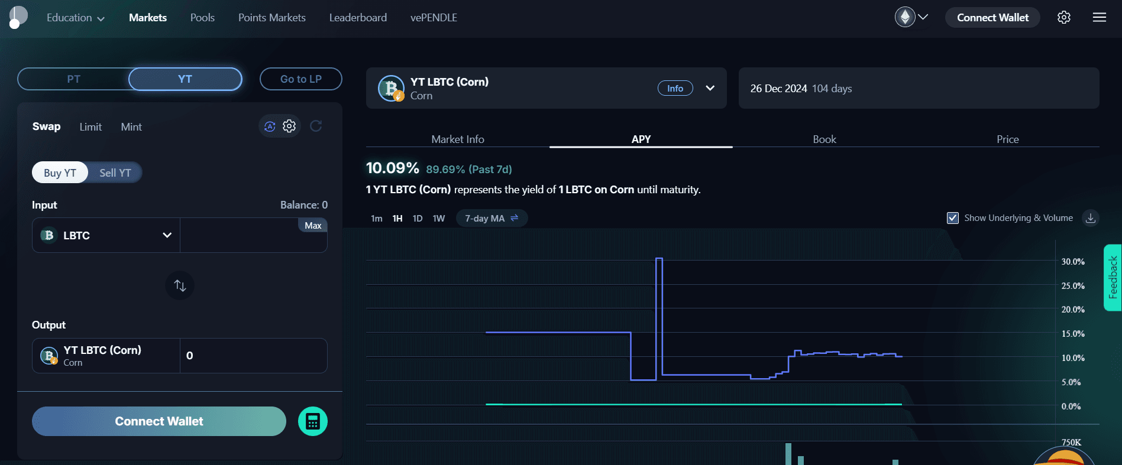Expand the Education menu
This screenshot has height=465, width=1122.
pyautogui.click(x=76, y=18)
